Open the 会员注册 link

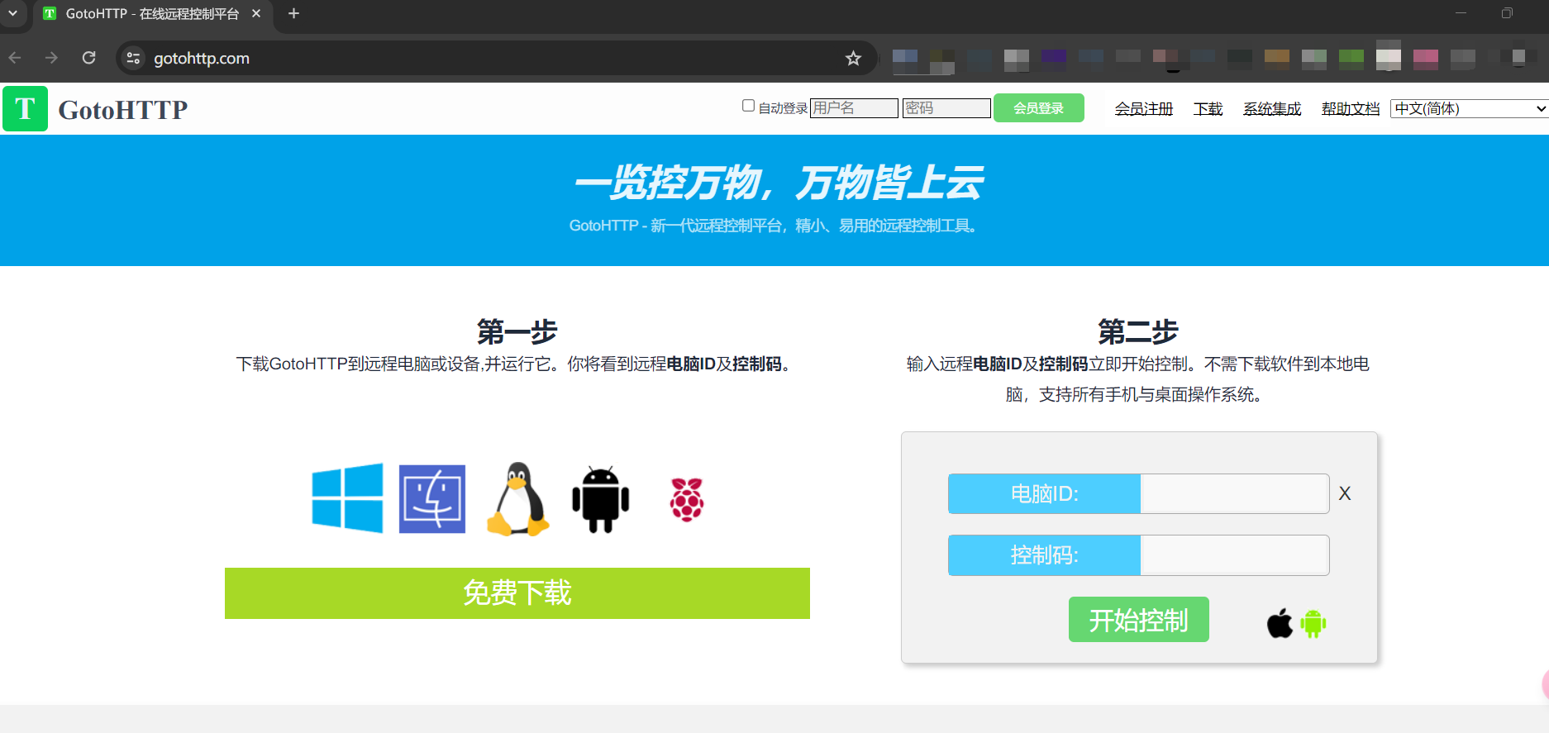click(x=1144, y=109)
